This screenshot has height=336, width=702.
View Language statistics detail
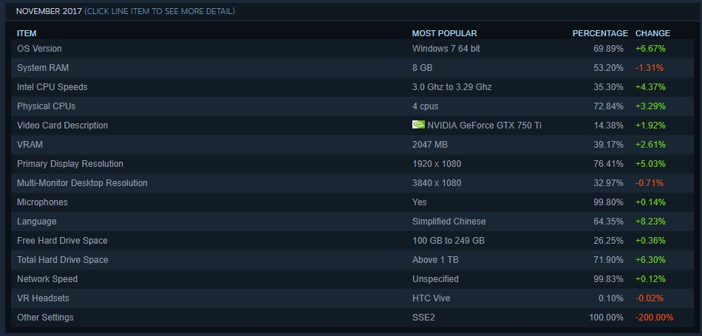[x=36, y=222]
